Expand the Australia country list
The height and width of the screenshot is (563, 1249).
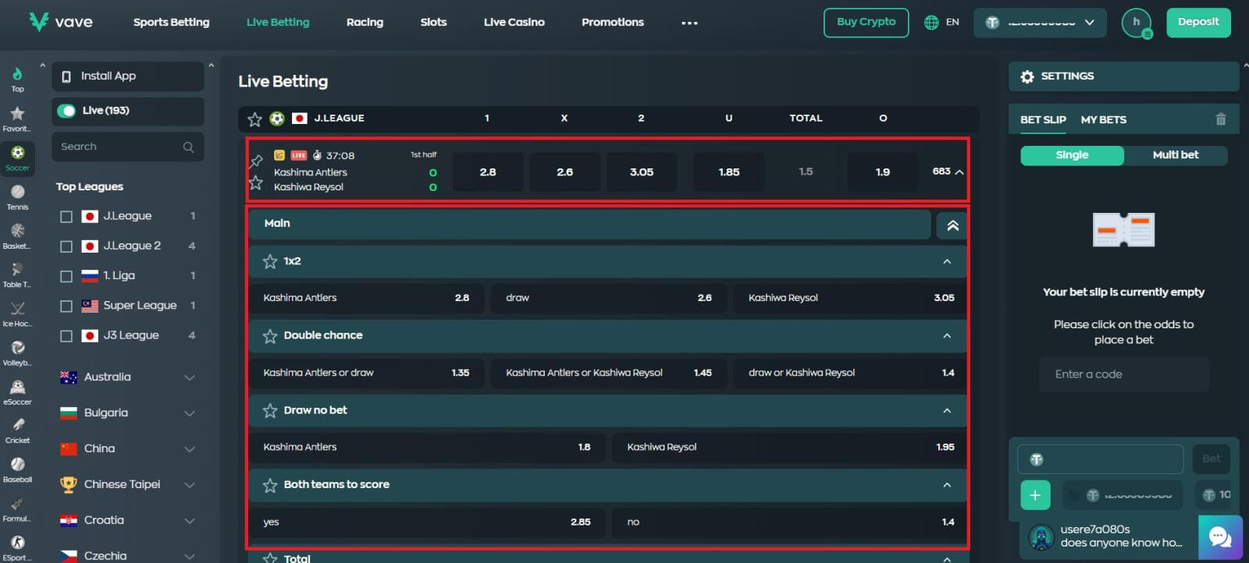tap(189, 377)
